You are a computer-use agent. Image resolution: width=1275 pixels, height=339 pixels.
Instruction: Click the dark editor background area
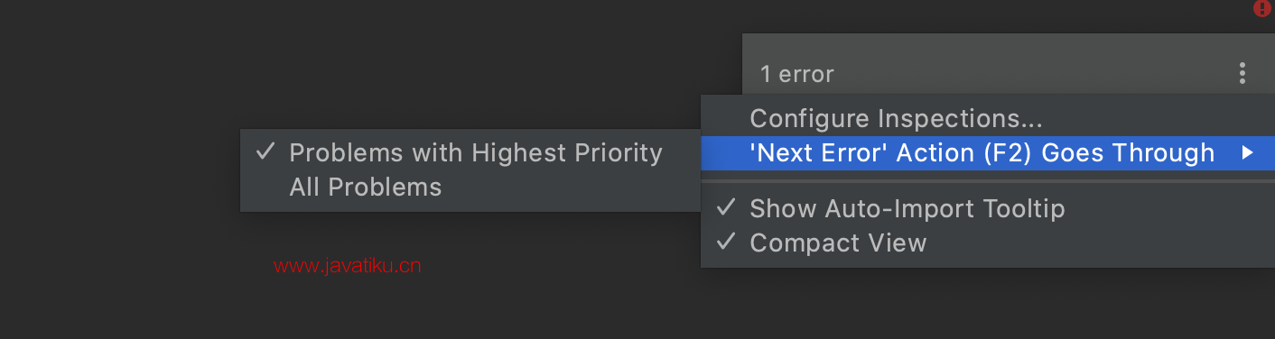[361, 63]
